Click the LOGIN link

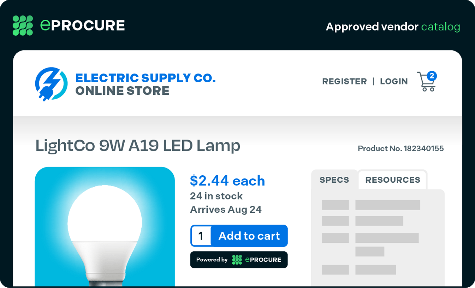pyautogui.click(x=394, y=82)
